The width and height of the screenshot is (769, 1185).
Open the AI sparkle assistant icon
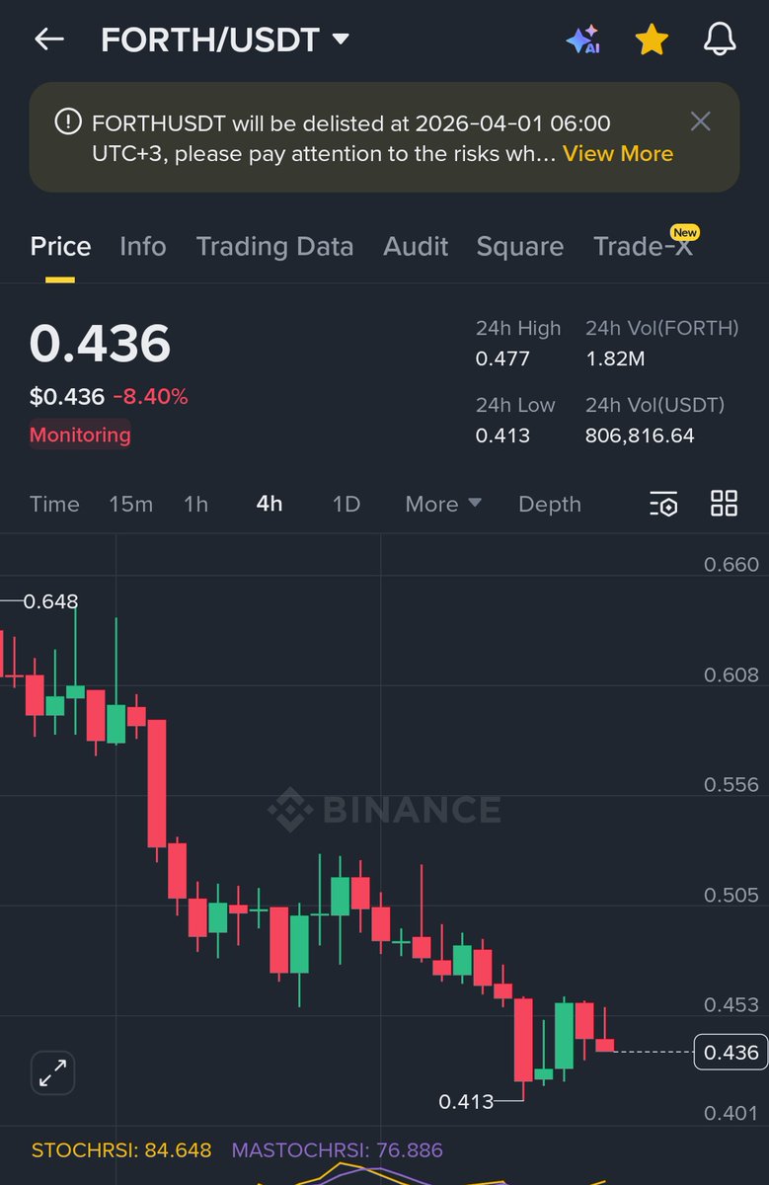coord(583,39)
